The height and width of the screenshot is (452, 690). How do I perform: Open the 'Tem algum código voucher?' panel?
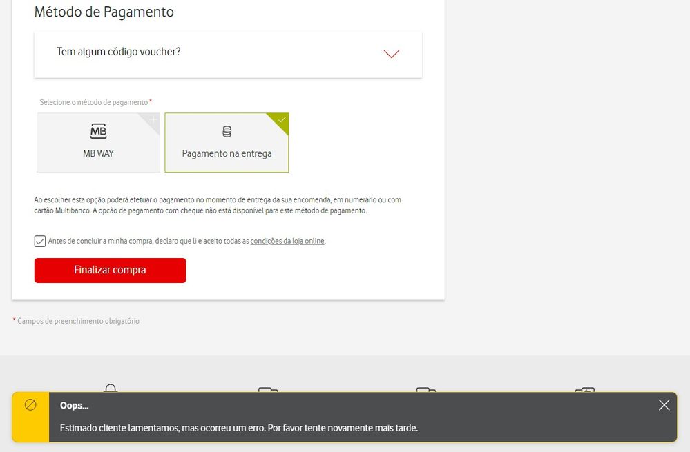tap(119, 52)
